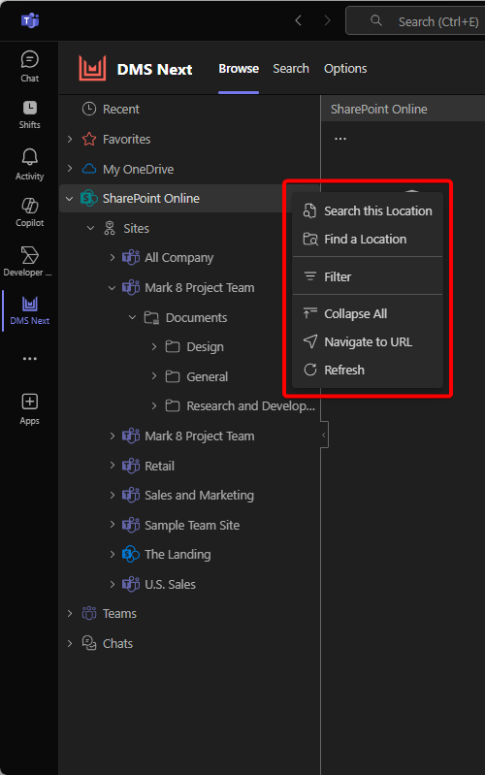This screenshot has height=775, width=485.
Task: Collapse the tree panel with the splitter arrow
Action: 324,435
